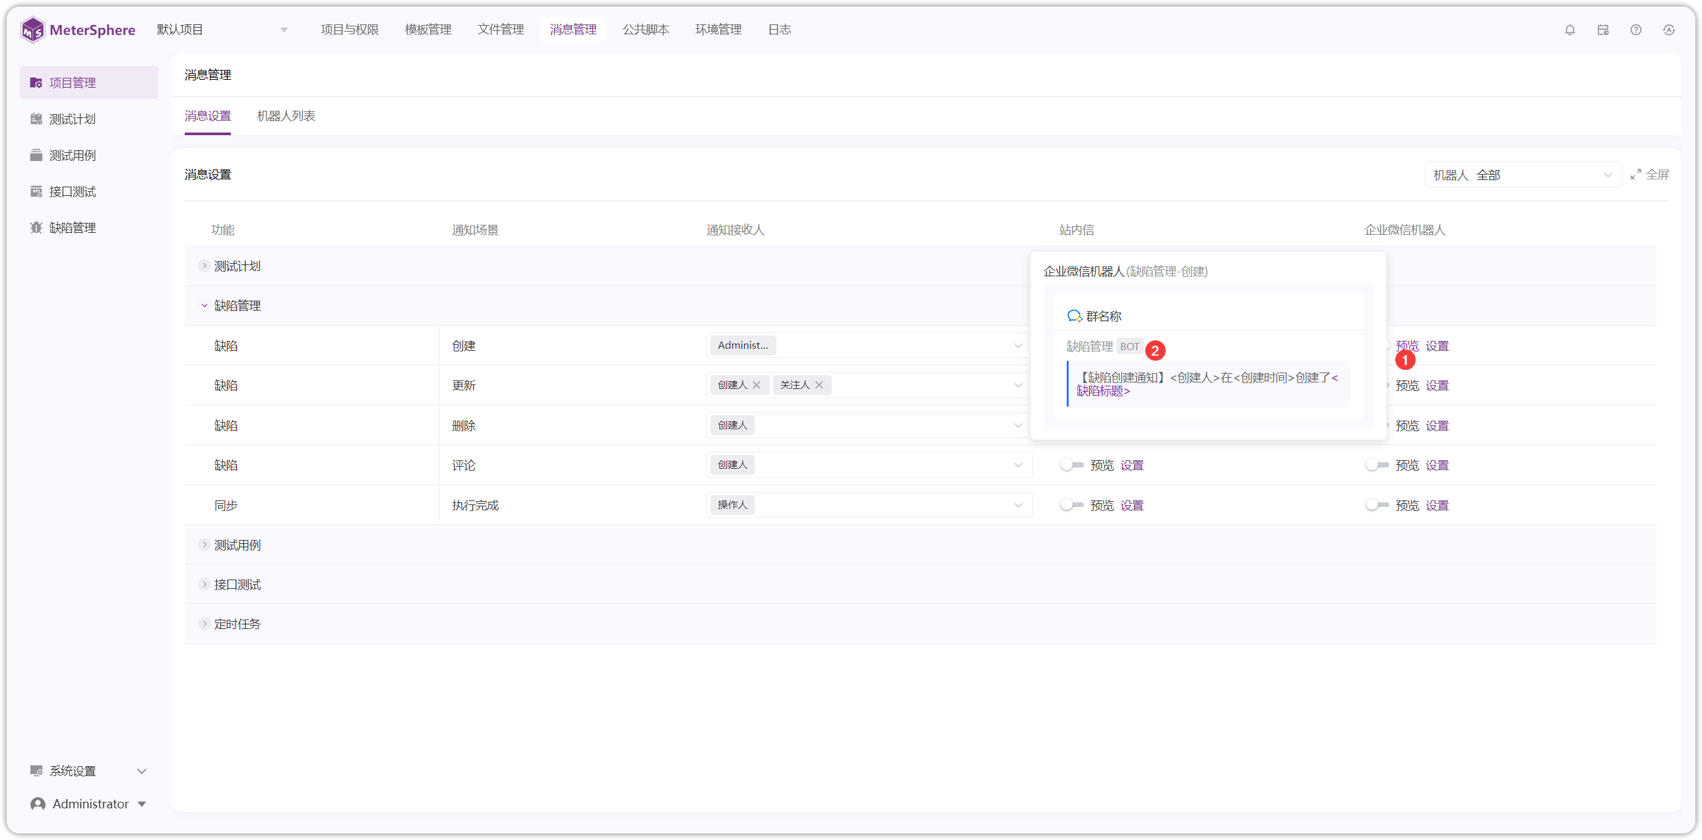The image size is (1702, 840).
Task: Select the 测试用例 sidebar icon
Action: tap(36, 155)
